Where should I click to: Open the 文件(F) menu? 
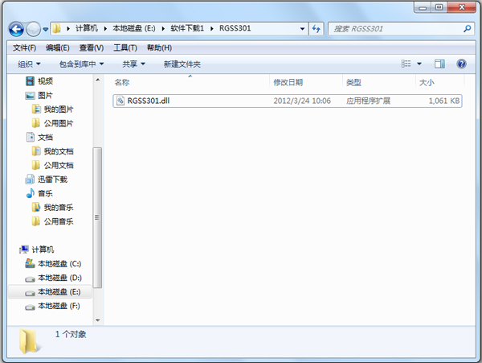click(25, 47)
